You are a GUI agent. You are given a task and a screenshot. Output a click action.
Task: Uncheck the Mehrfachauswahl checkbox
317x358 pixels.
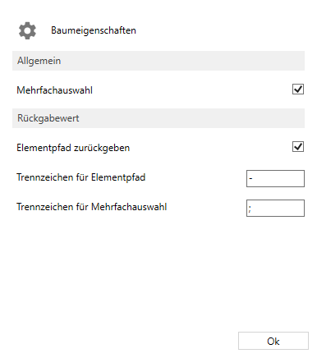pos(298,89)
